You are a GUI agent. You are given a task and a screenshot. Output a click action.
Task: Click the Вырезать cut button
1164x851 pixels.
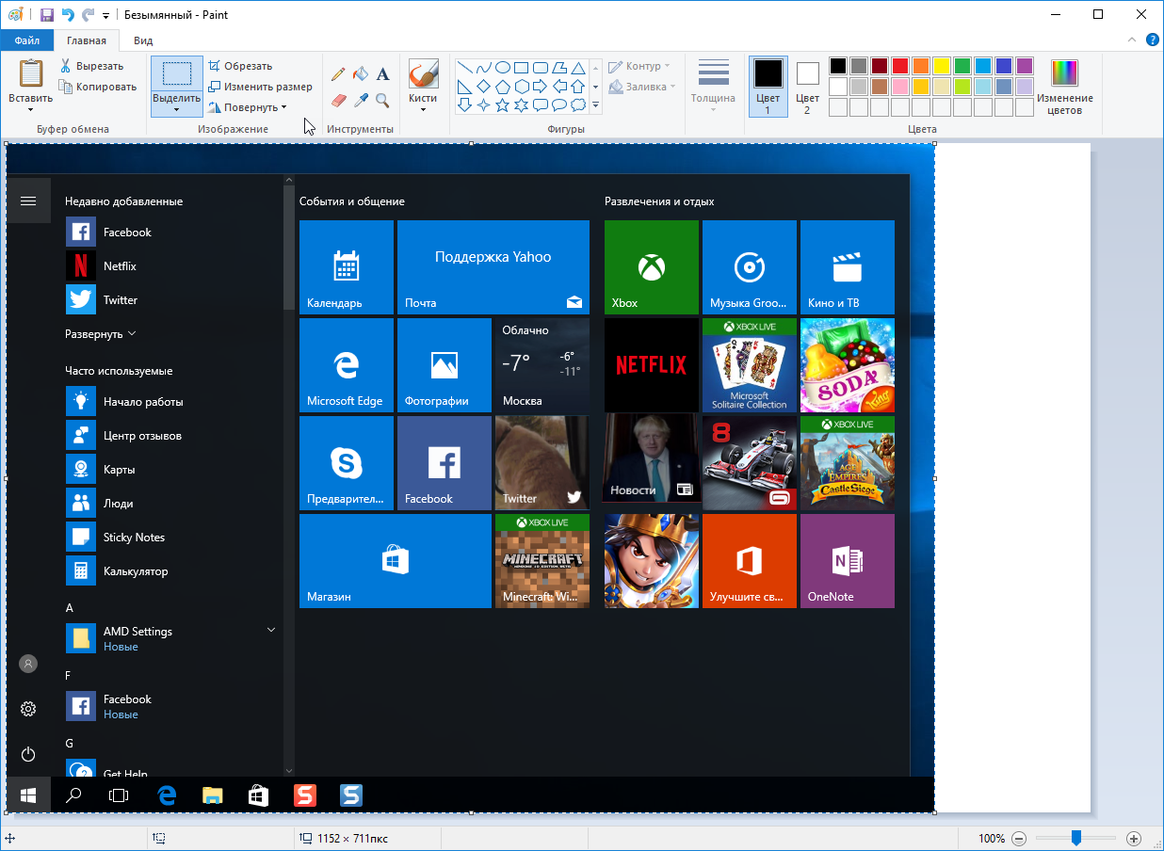[92, 66]
